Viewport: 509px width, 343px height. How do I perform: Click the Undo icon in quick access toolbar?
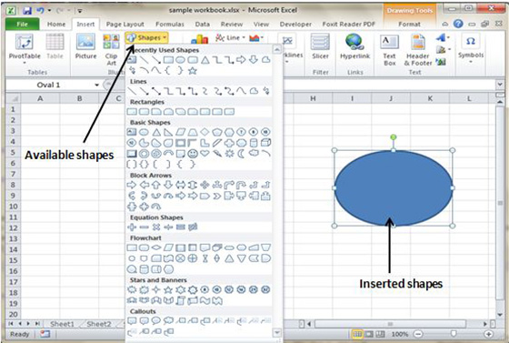40,10
